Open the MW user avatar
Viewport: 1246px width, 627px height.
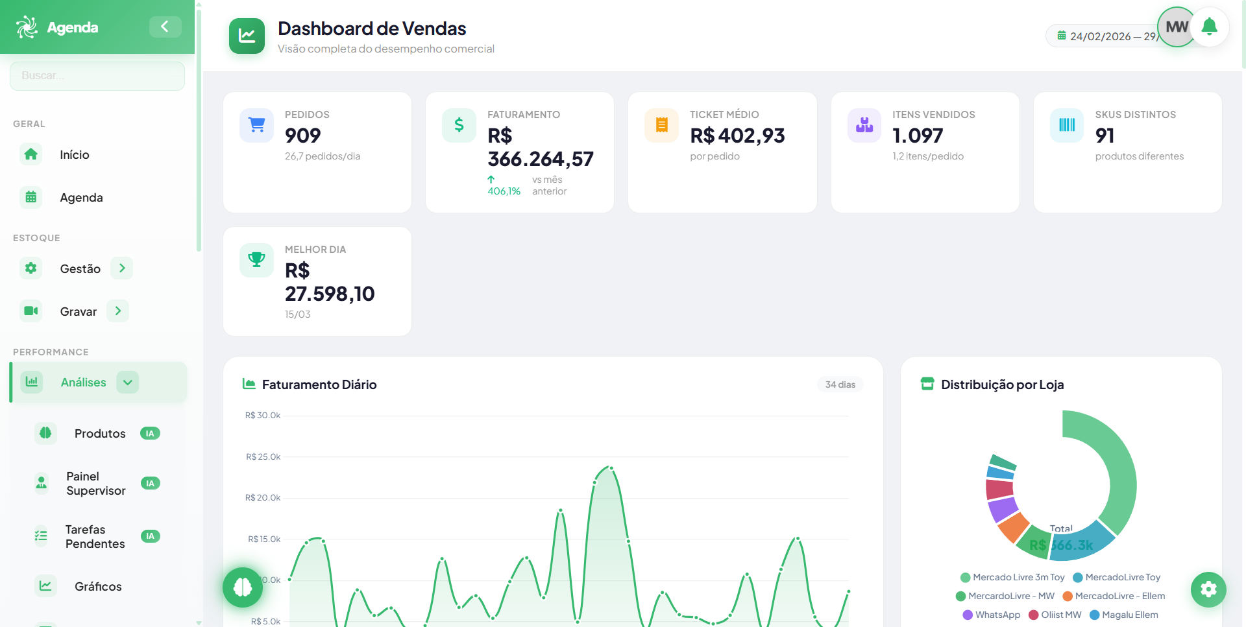(1177, 27)
